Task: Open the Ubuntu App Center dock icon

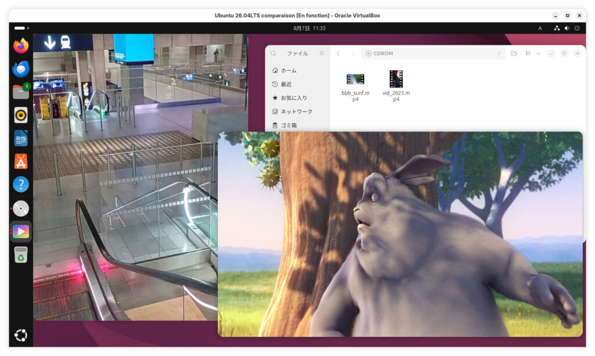Action: pos(21,161)
